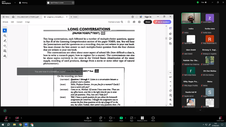This screenshot has height=127, width=226.
Task: Go to previous page with up chevron
Action: (x=170, y=81)
